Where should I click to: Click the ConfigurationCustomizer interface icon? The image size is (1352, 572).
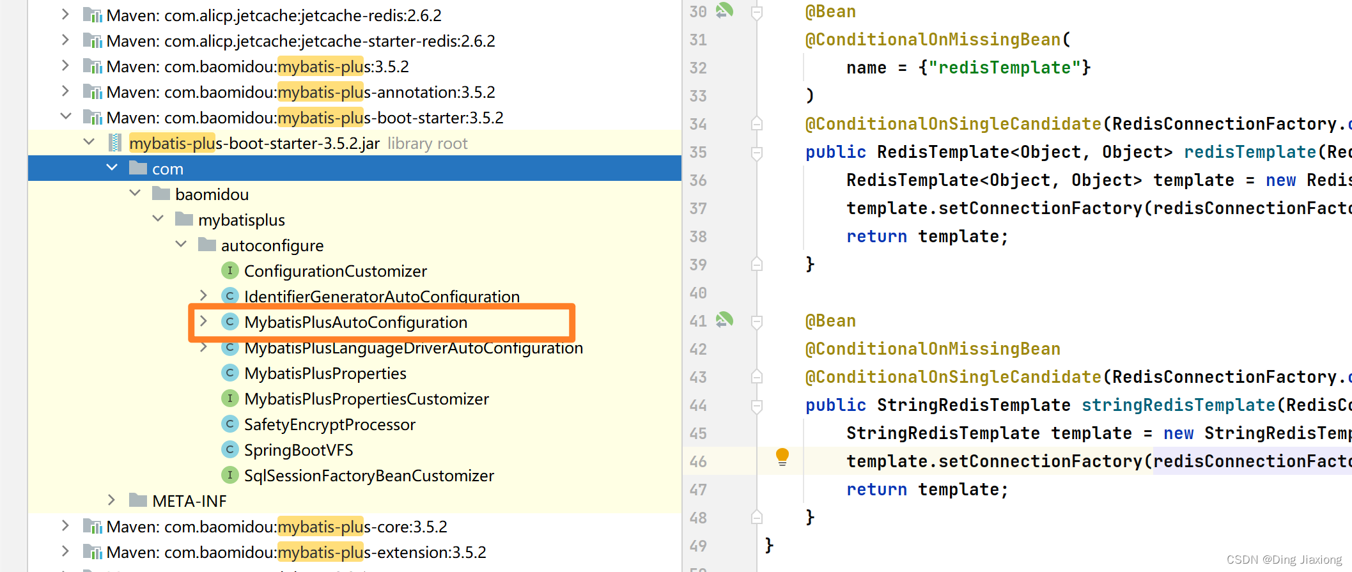pyautogui.click(x=230, y=270)
